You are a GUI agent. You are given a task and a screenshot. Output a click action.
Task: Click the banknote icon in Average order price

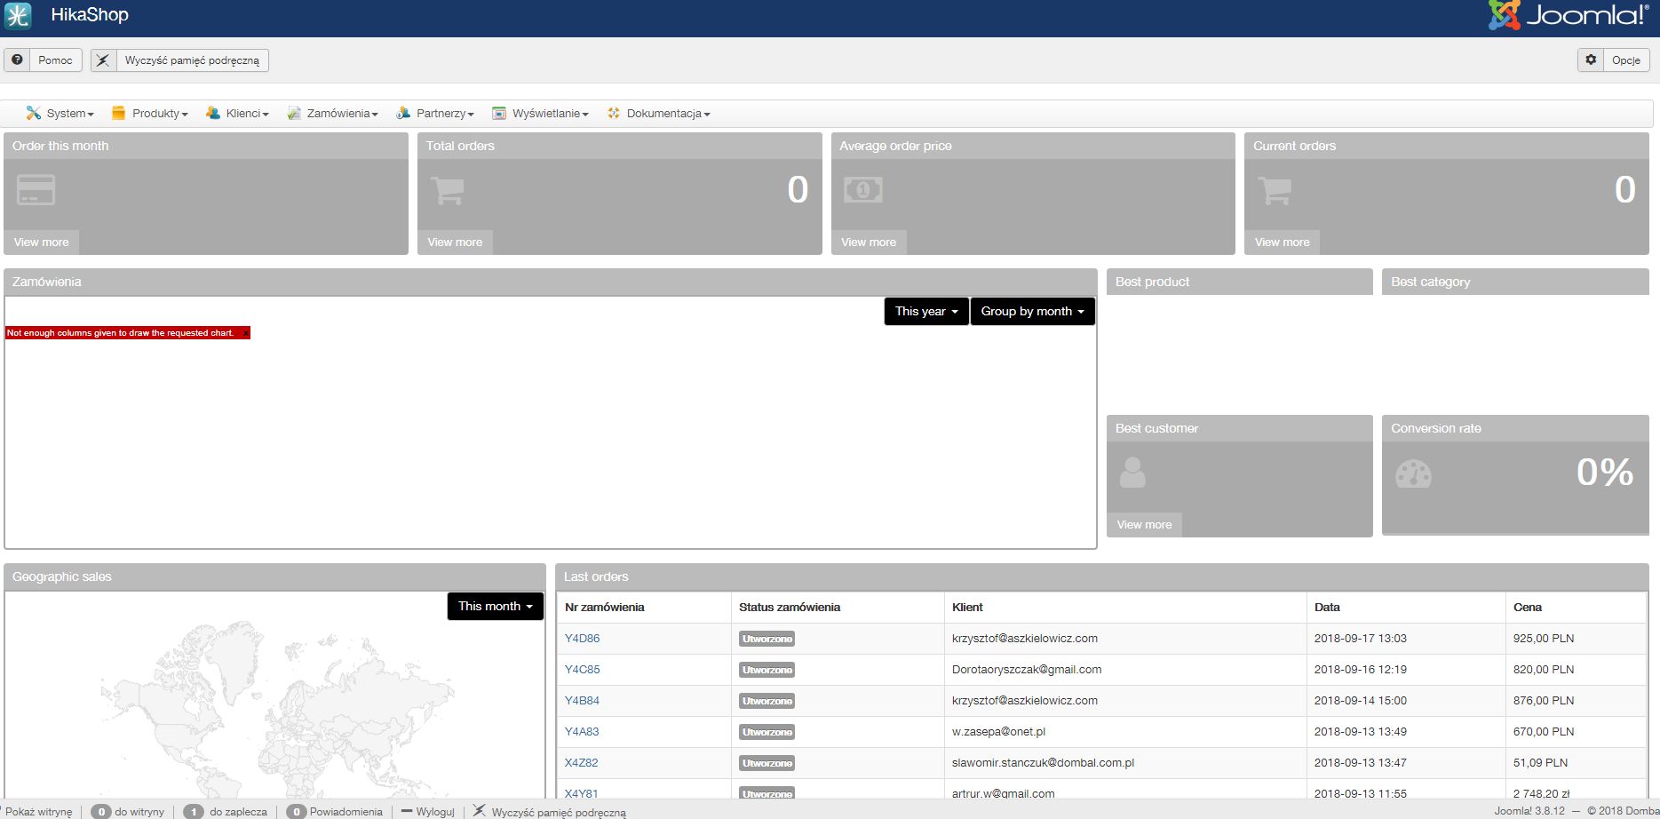click(862, 189)
